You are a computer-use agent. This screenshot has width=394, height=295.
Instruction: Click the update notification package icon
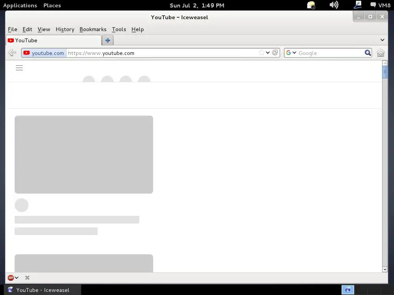click(x=311, y=5)
